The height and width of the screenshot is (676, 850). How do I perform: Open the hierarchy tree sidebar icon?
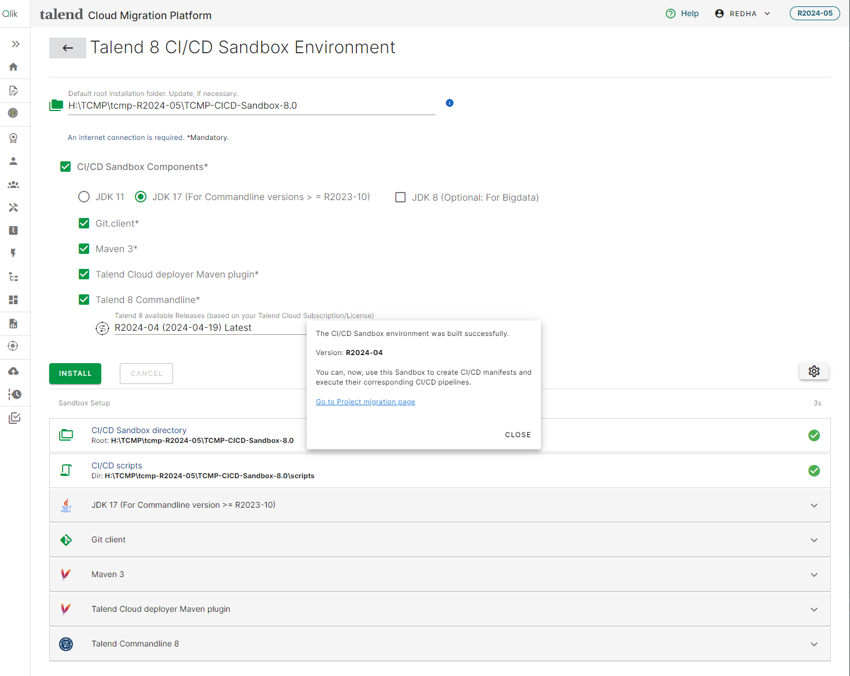point(13,277)
